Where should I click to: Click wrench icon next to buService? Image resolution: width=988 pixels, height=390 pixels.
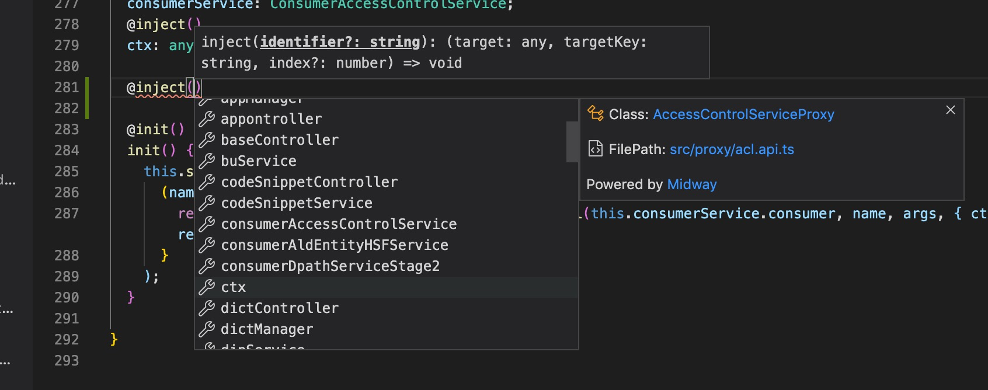pos(207,161)
